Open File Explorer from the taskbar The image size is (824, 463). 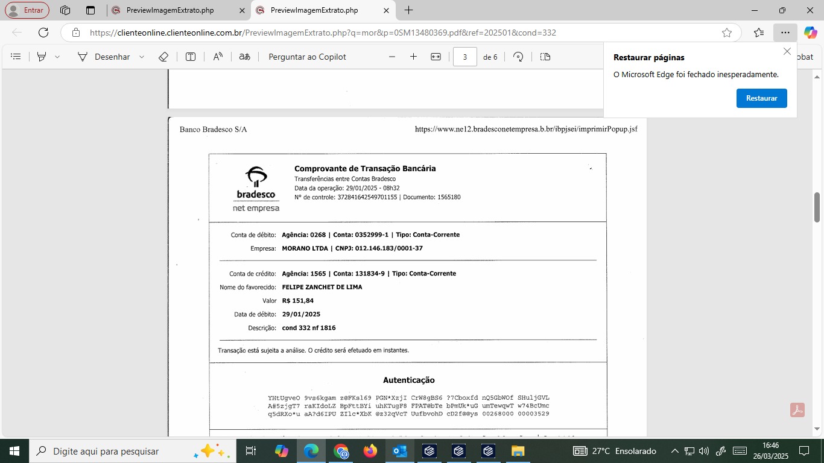518,451
